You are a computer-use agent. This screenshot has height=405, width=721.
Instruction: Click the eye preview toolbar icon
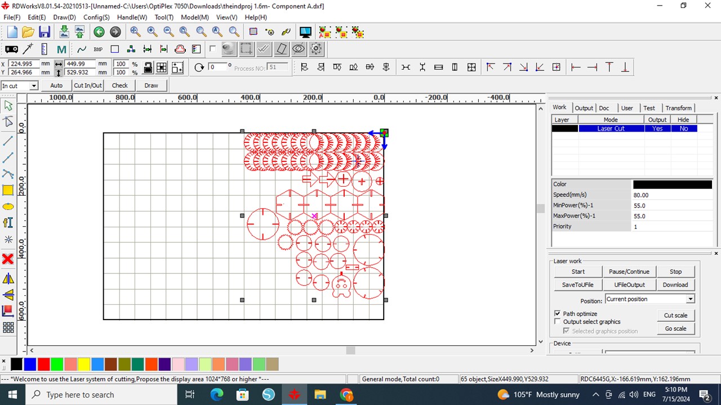[299, 49]
